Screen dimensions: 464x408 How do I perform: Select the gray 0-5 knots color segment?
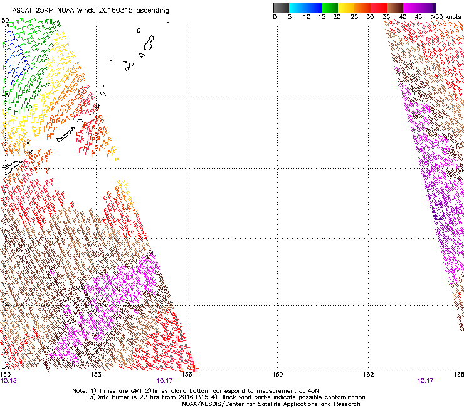pos(281,8)
